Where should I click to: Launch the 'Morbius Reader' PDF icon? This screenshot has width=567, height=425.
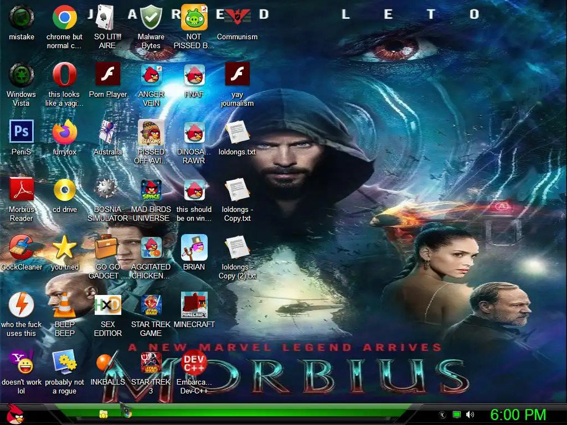(22, 189)
